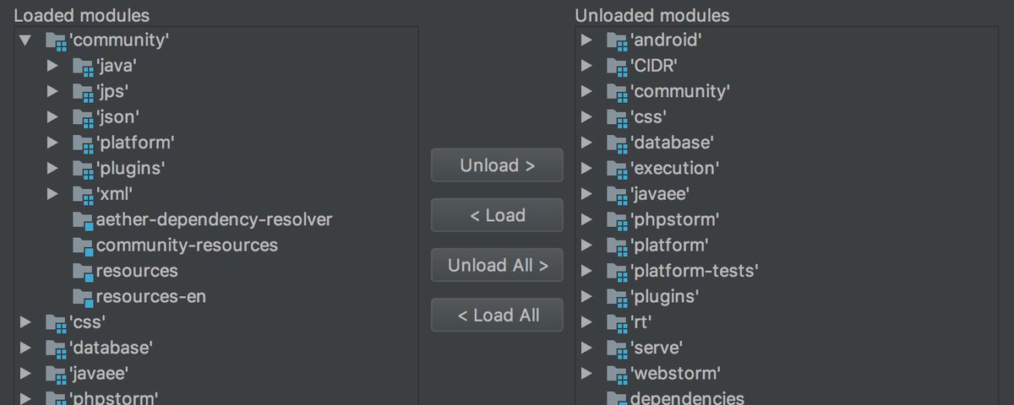Click the loaded 'css' folder icon
Screen dimensions: 1014x405
pyautogui.click(x=56, y=323)
